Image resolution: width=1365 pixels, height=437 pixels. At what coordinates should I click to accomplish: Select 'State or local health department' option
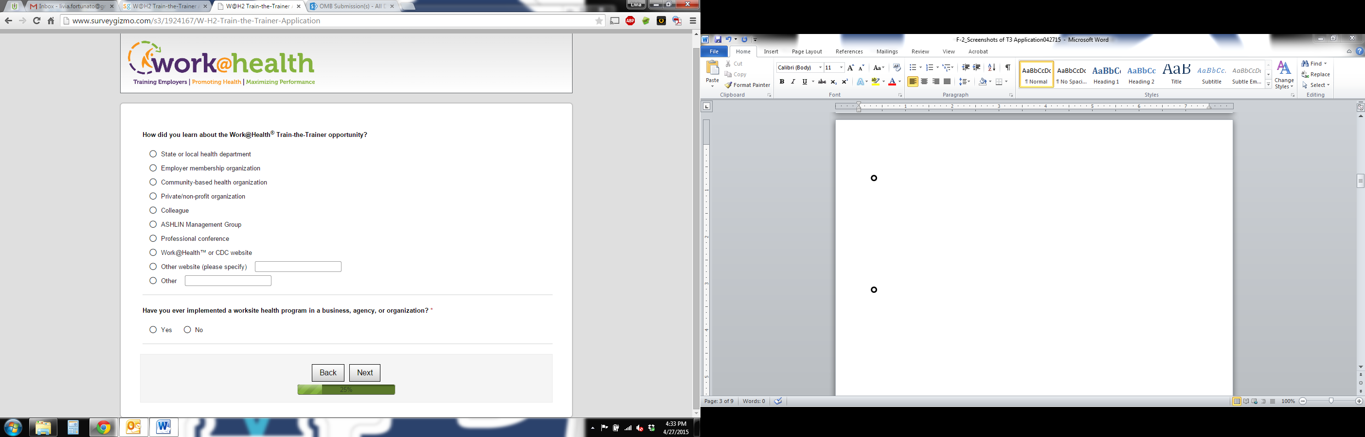(x=153, y=154)
